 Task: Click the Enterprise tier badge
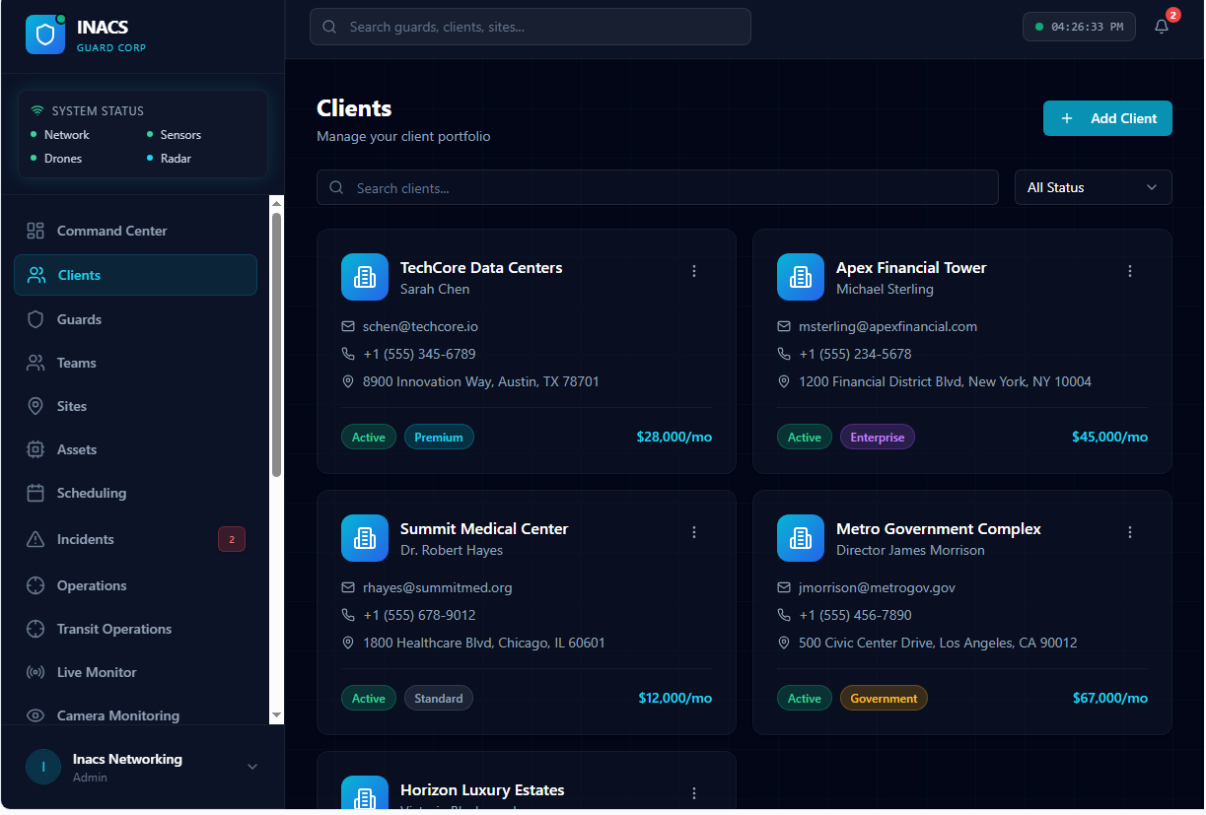click(x=878, y=437)
